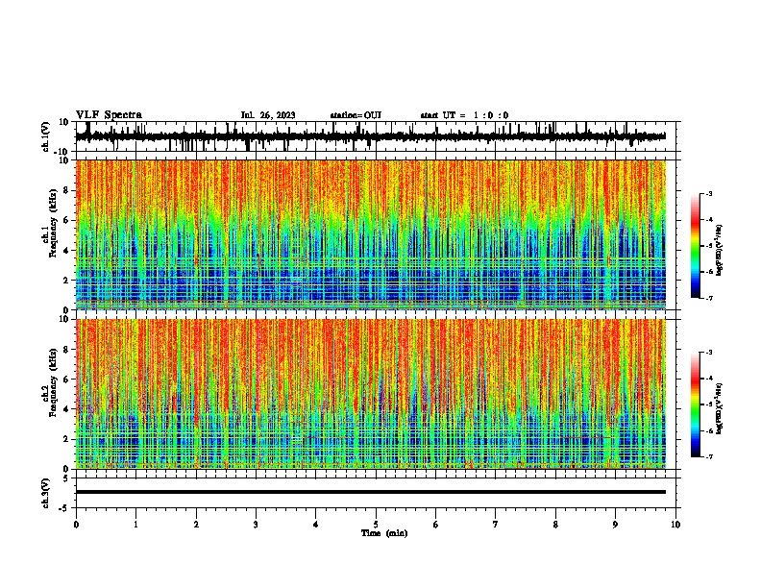Click the "station=OUI" label
Viewport: 761px width, 588px height.
(x=356, y=115)
